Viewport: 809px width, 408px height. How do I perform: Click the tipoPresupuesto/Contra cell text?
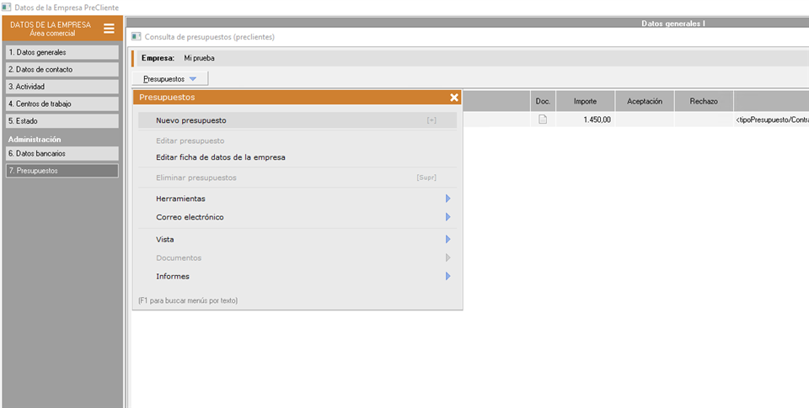773,119
